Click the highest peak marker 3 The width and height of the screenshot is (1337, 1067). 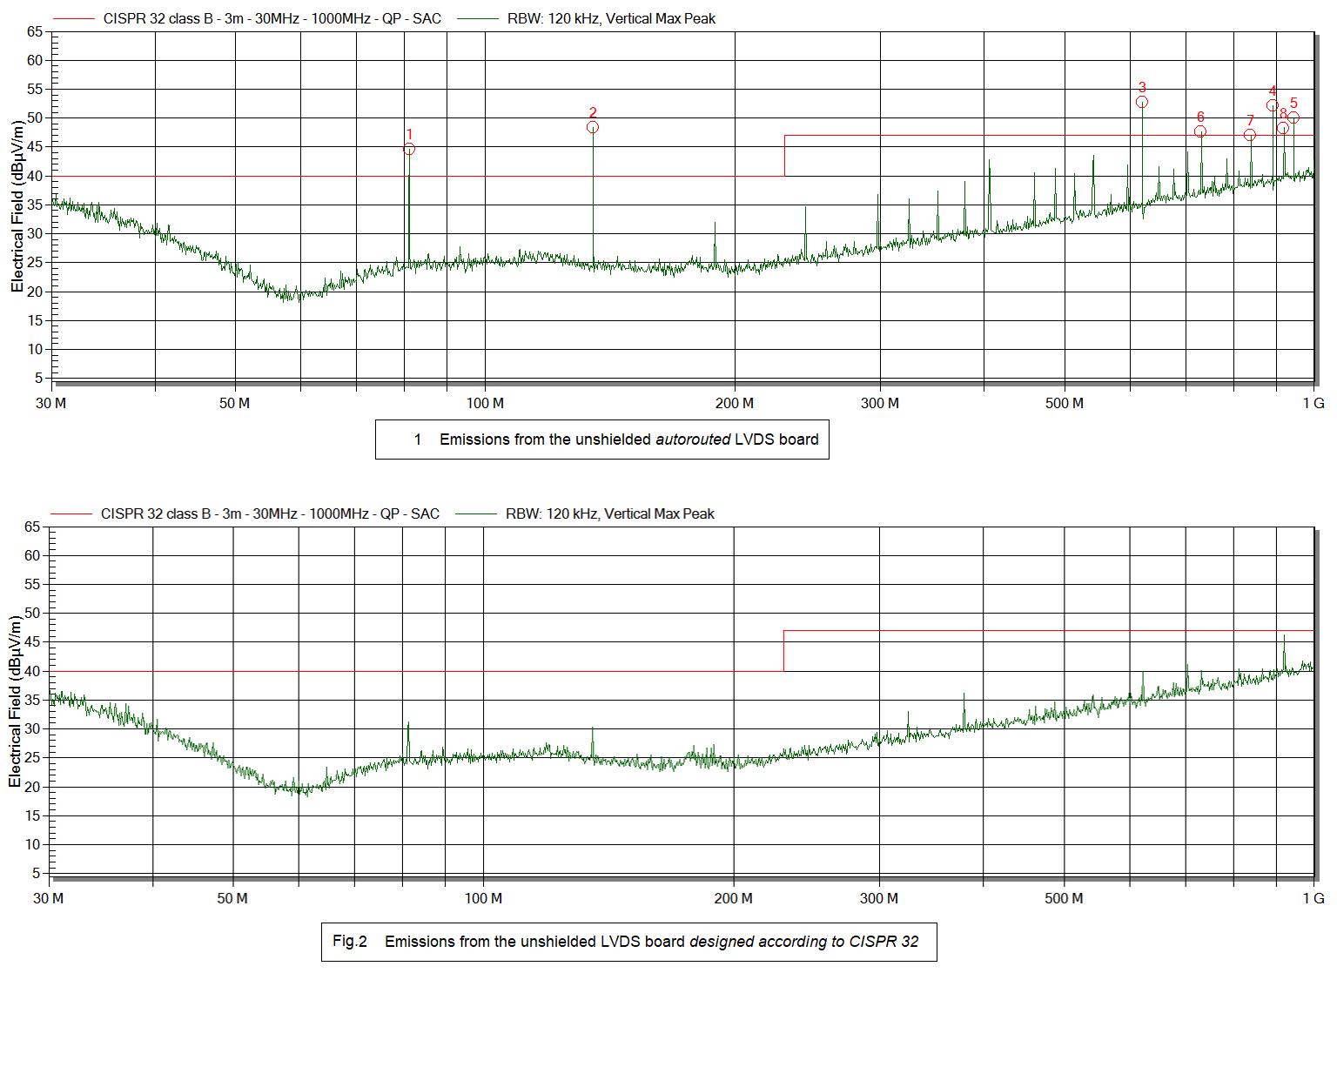click(1142, 102)
